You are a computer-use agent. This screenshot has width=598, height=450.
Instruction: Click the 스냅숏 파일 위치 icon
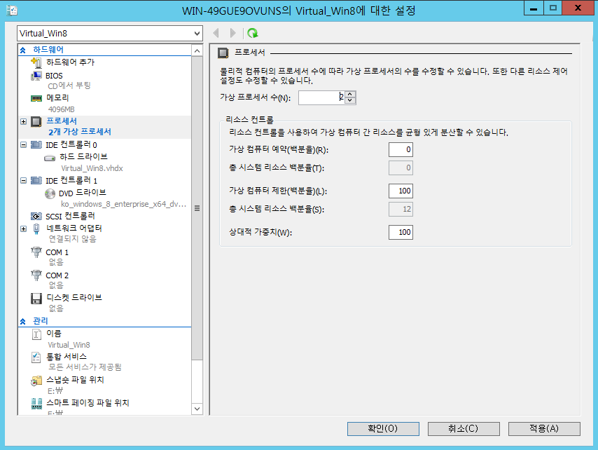pyautogui.click(x=36, y=381)
